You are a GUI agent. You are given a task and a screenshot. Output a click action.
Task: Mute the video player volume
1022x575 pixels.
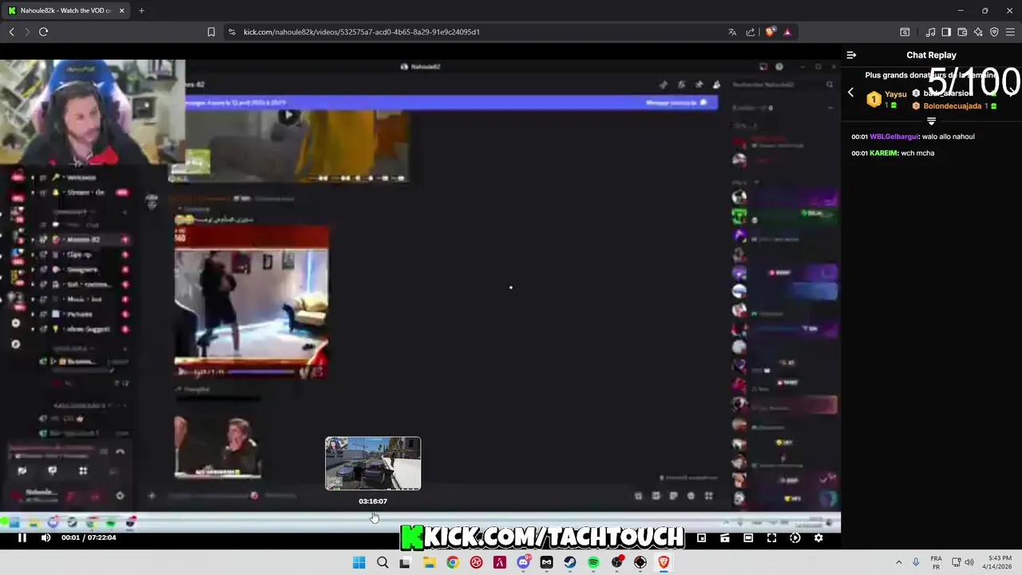[x=46, y=537]
